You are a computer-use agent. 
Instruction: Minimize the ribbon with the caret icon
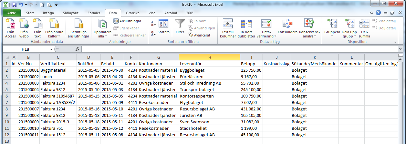click(x=372, y=13)
